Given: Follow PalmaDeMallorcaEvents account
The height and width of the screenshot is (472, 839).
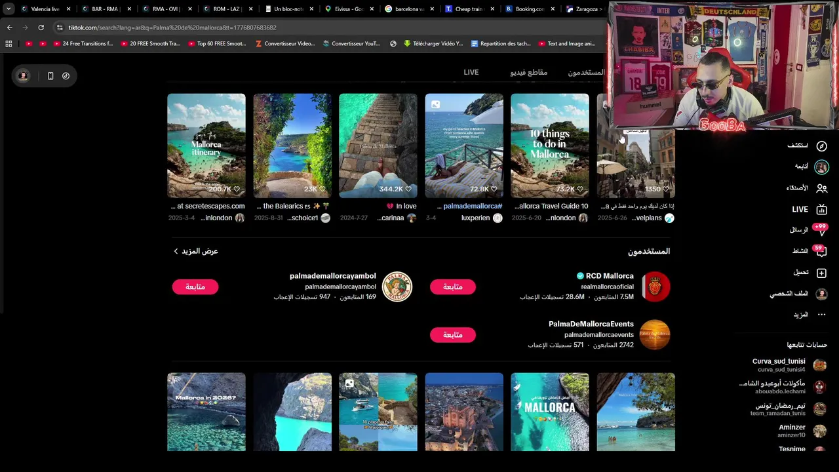Looking at the screenshot, I should tap(453, 335).
